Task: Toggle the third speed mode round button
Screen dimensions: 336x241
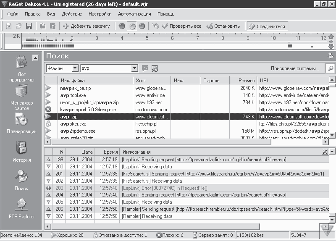Action: click(x=142, y=26)
